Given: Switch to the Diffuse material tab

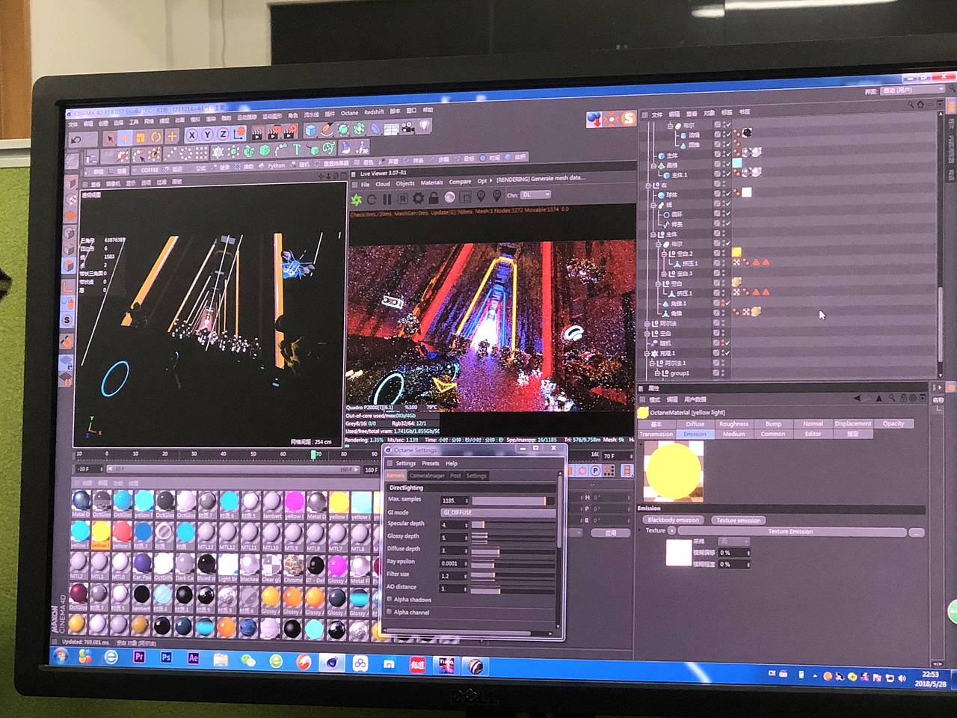Looking at the screenshot, I should 695,423.
